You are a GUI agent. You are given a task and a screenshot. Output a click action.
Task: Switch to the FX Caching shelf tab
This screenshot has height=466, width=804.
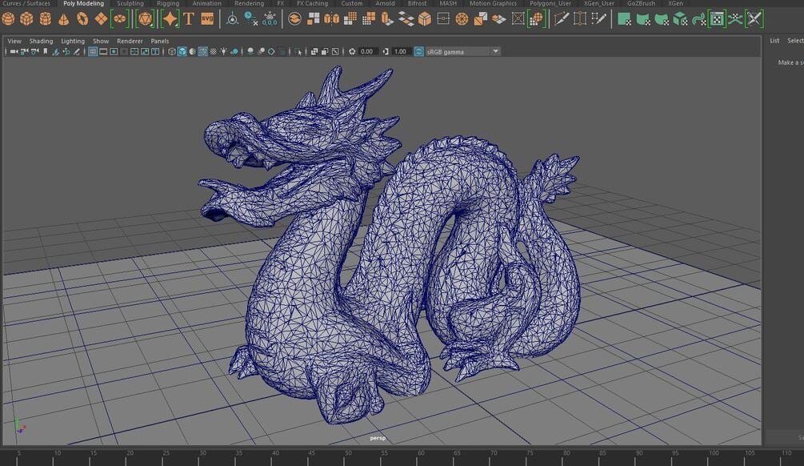point(312,3)
